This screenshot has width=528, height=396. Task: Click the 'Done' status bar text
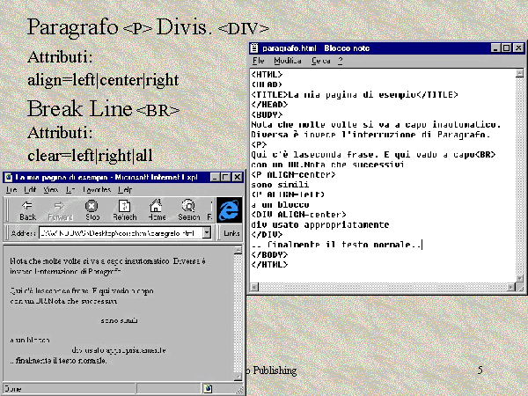[13, 389]
